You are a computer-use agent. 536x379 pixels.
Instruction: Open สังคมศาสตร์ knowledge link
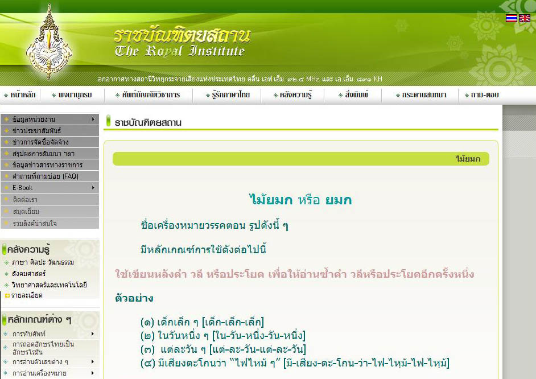pyautogui.click(x=28, y=273)
